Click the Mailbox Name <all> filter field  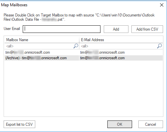pos(39,46)
